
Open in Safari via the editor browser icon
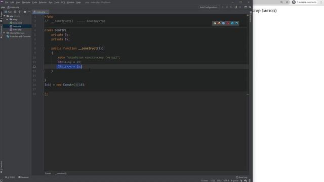click(x=223, y=23)
